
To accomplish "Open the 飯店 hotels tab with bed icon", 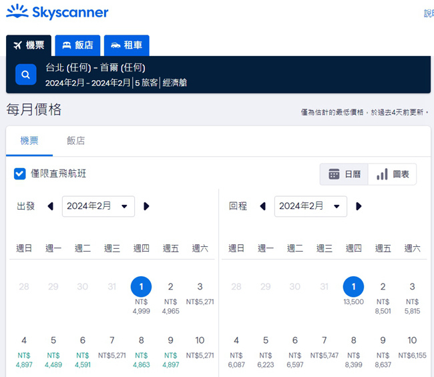I will click(77, 45).
